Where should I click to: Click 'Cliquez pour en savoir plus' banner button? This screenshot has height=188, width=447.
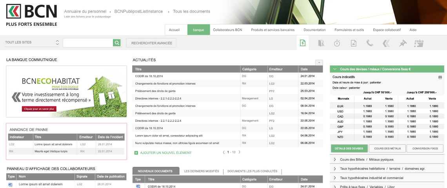(x=39, y=109)
